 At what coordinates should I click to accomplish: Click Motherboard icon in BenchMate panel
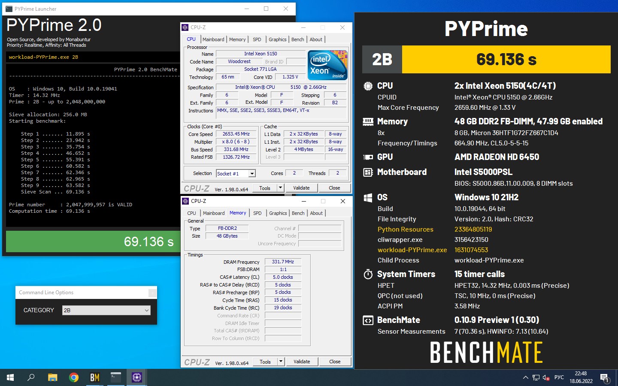point(368,172)
